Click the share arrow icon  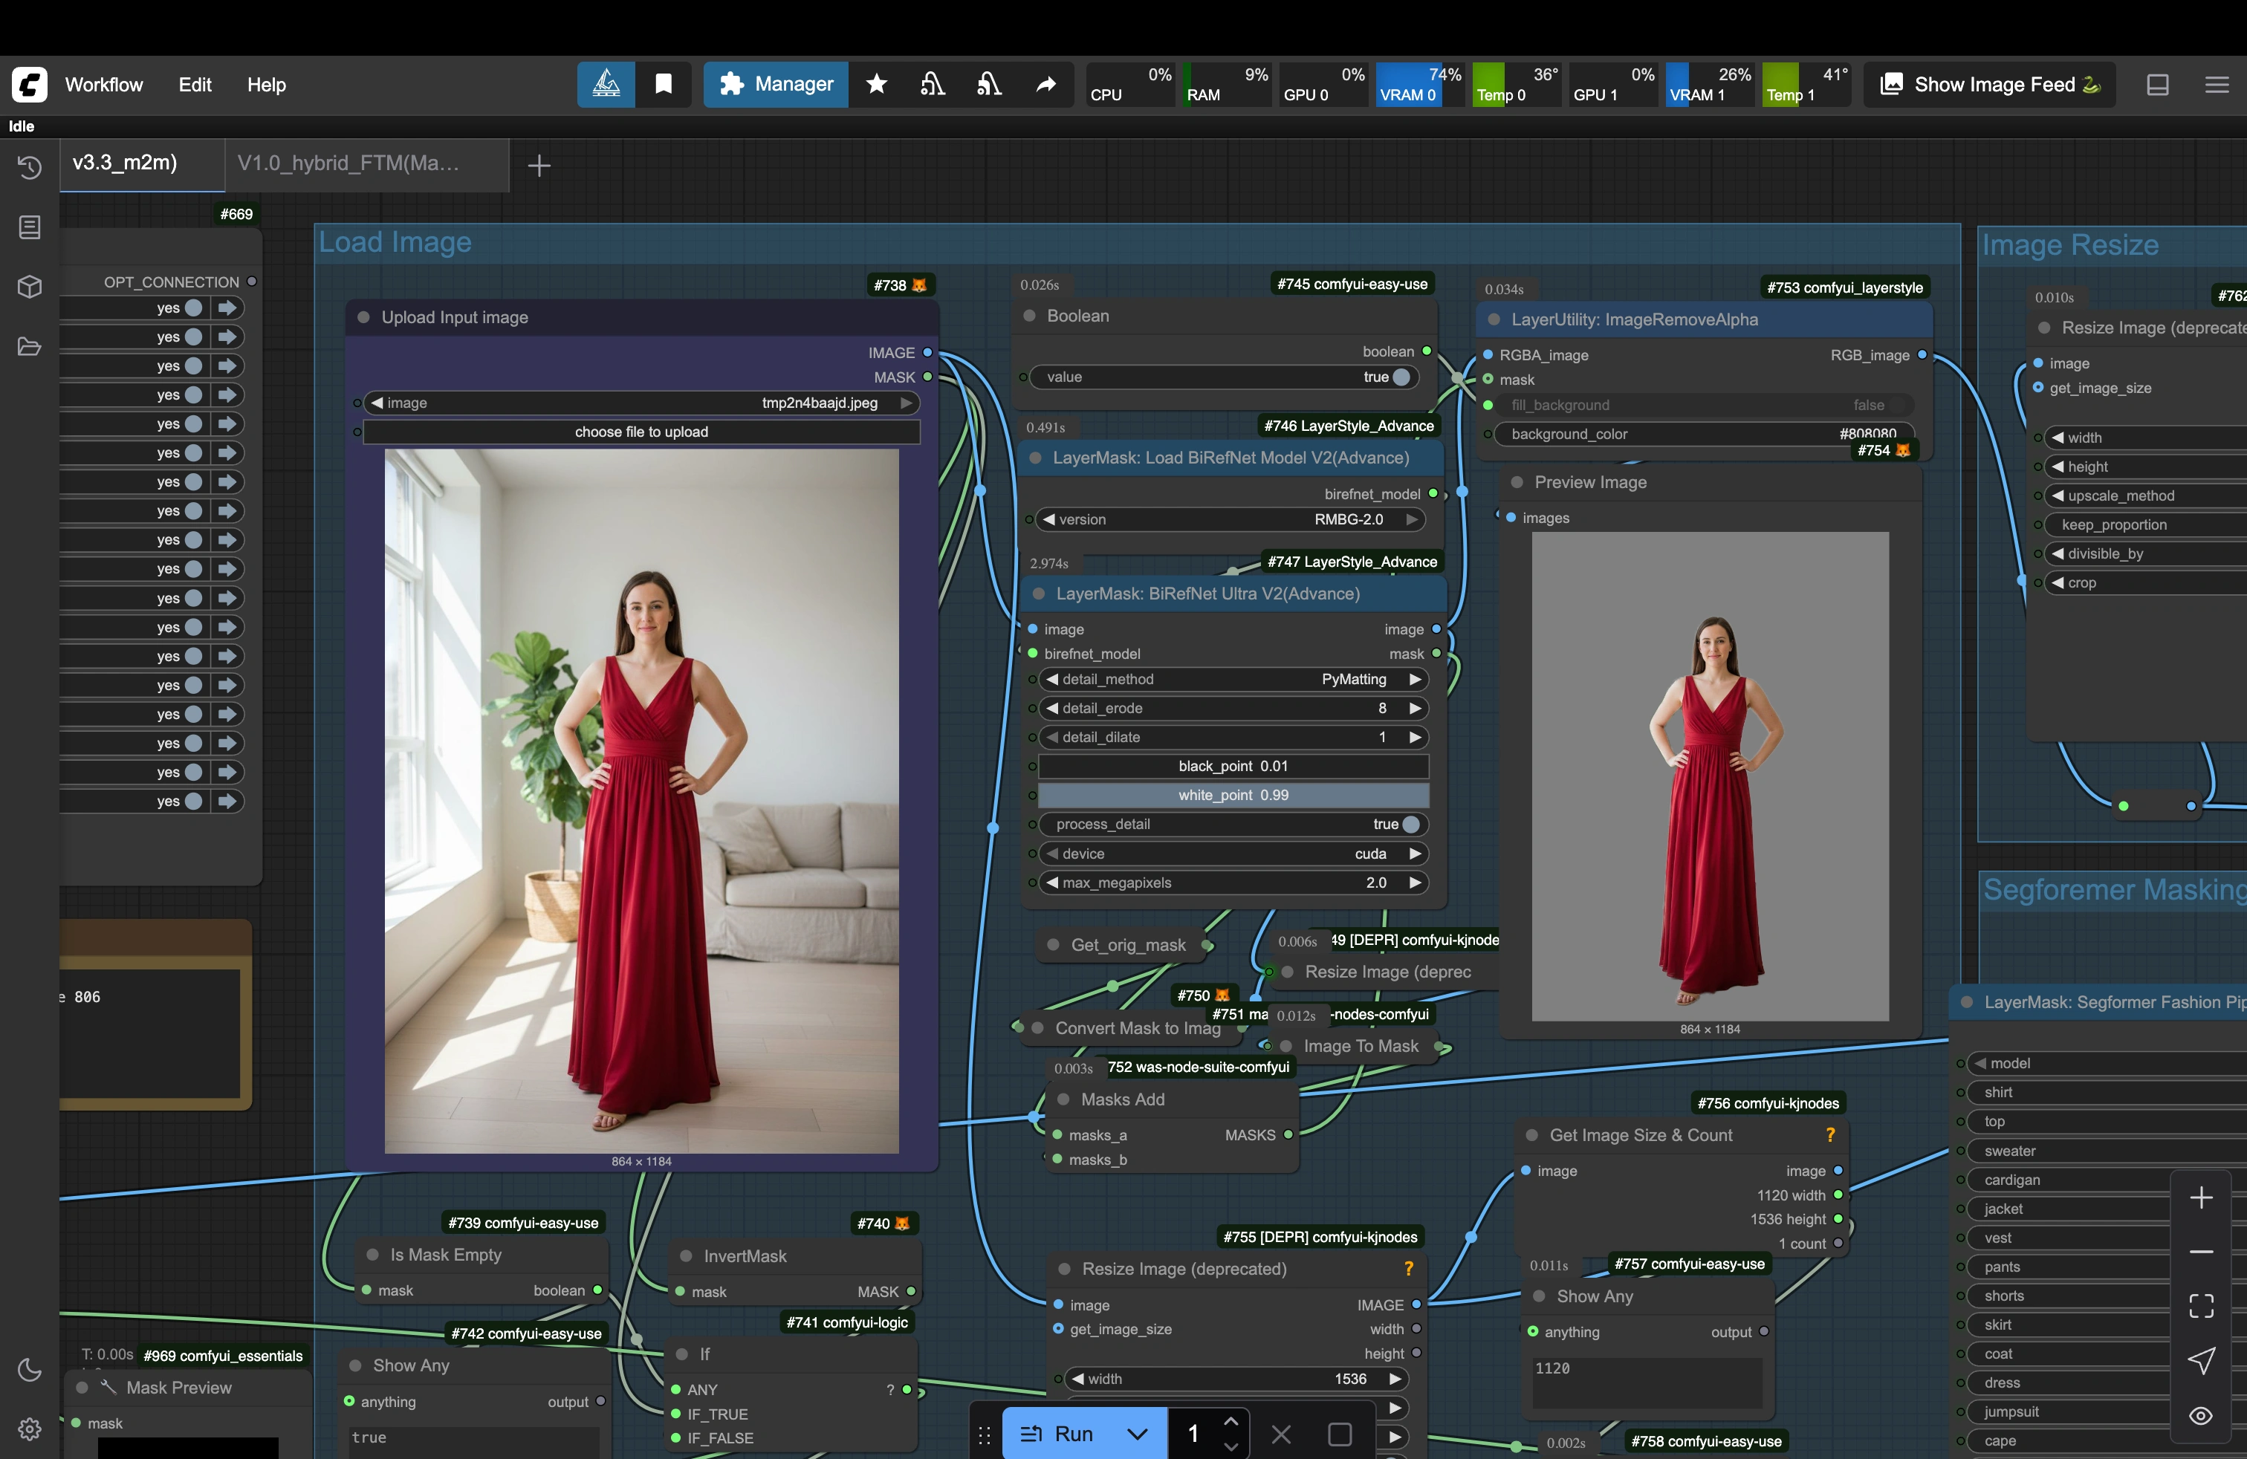1046,85
